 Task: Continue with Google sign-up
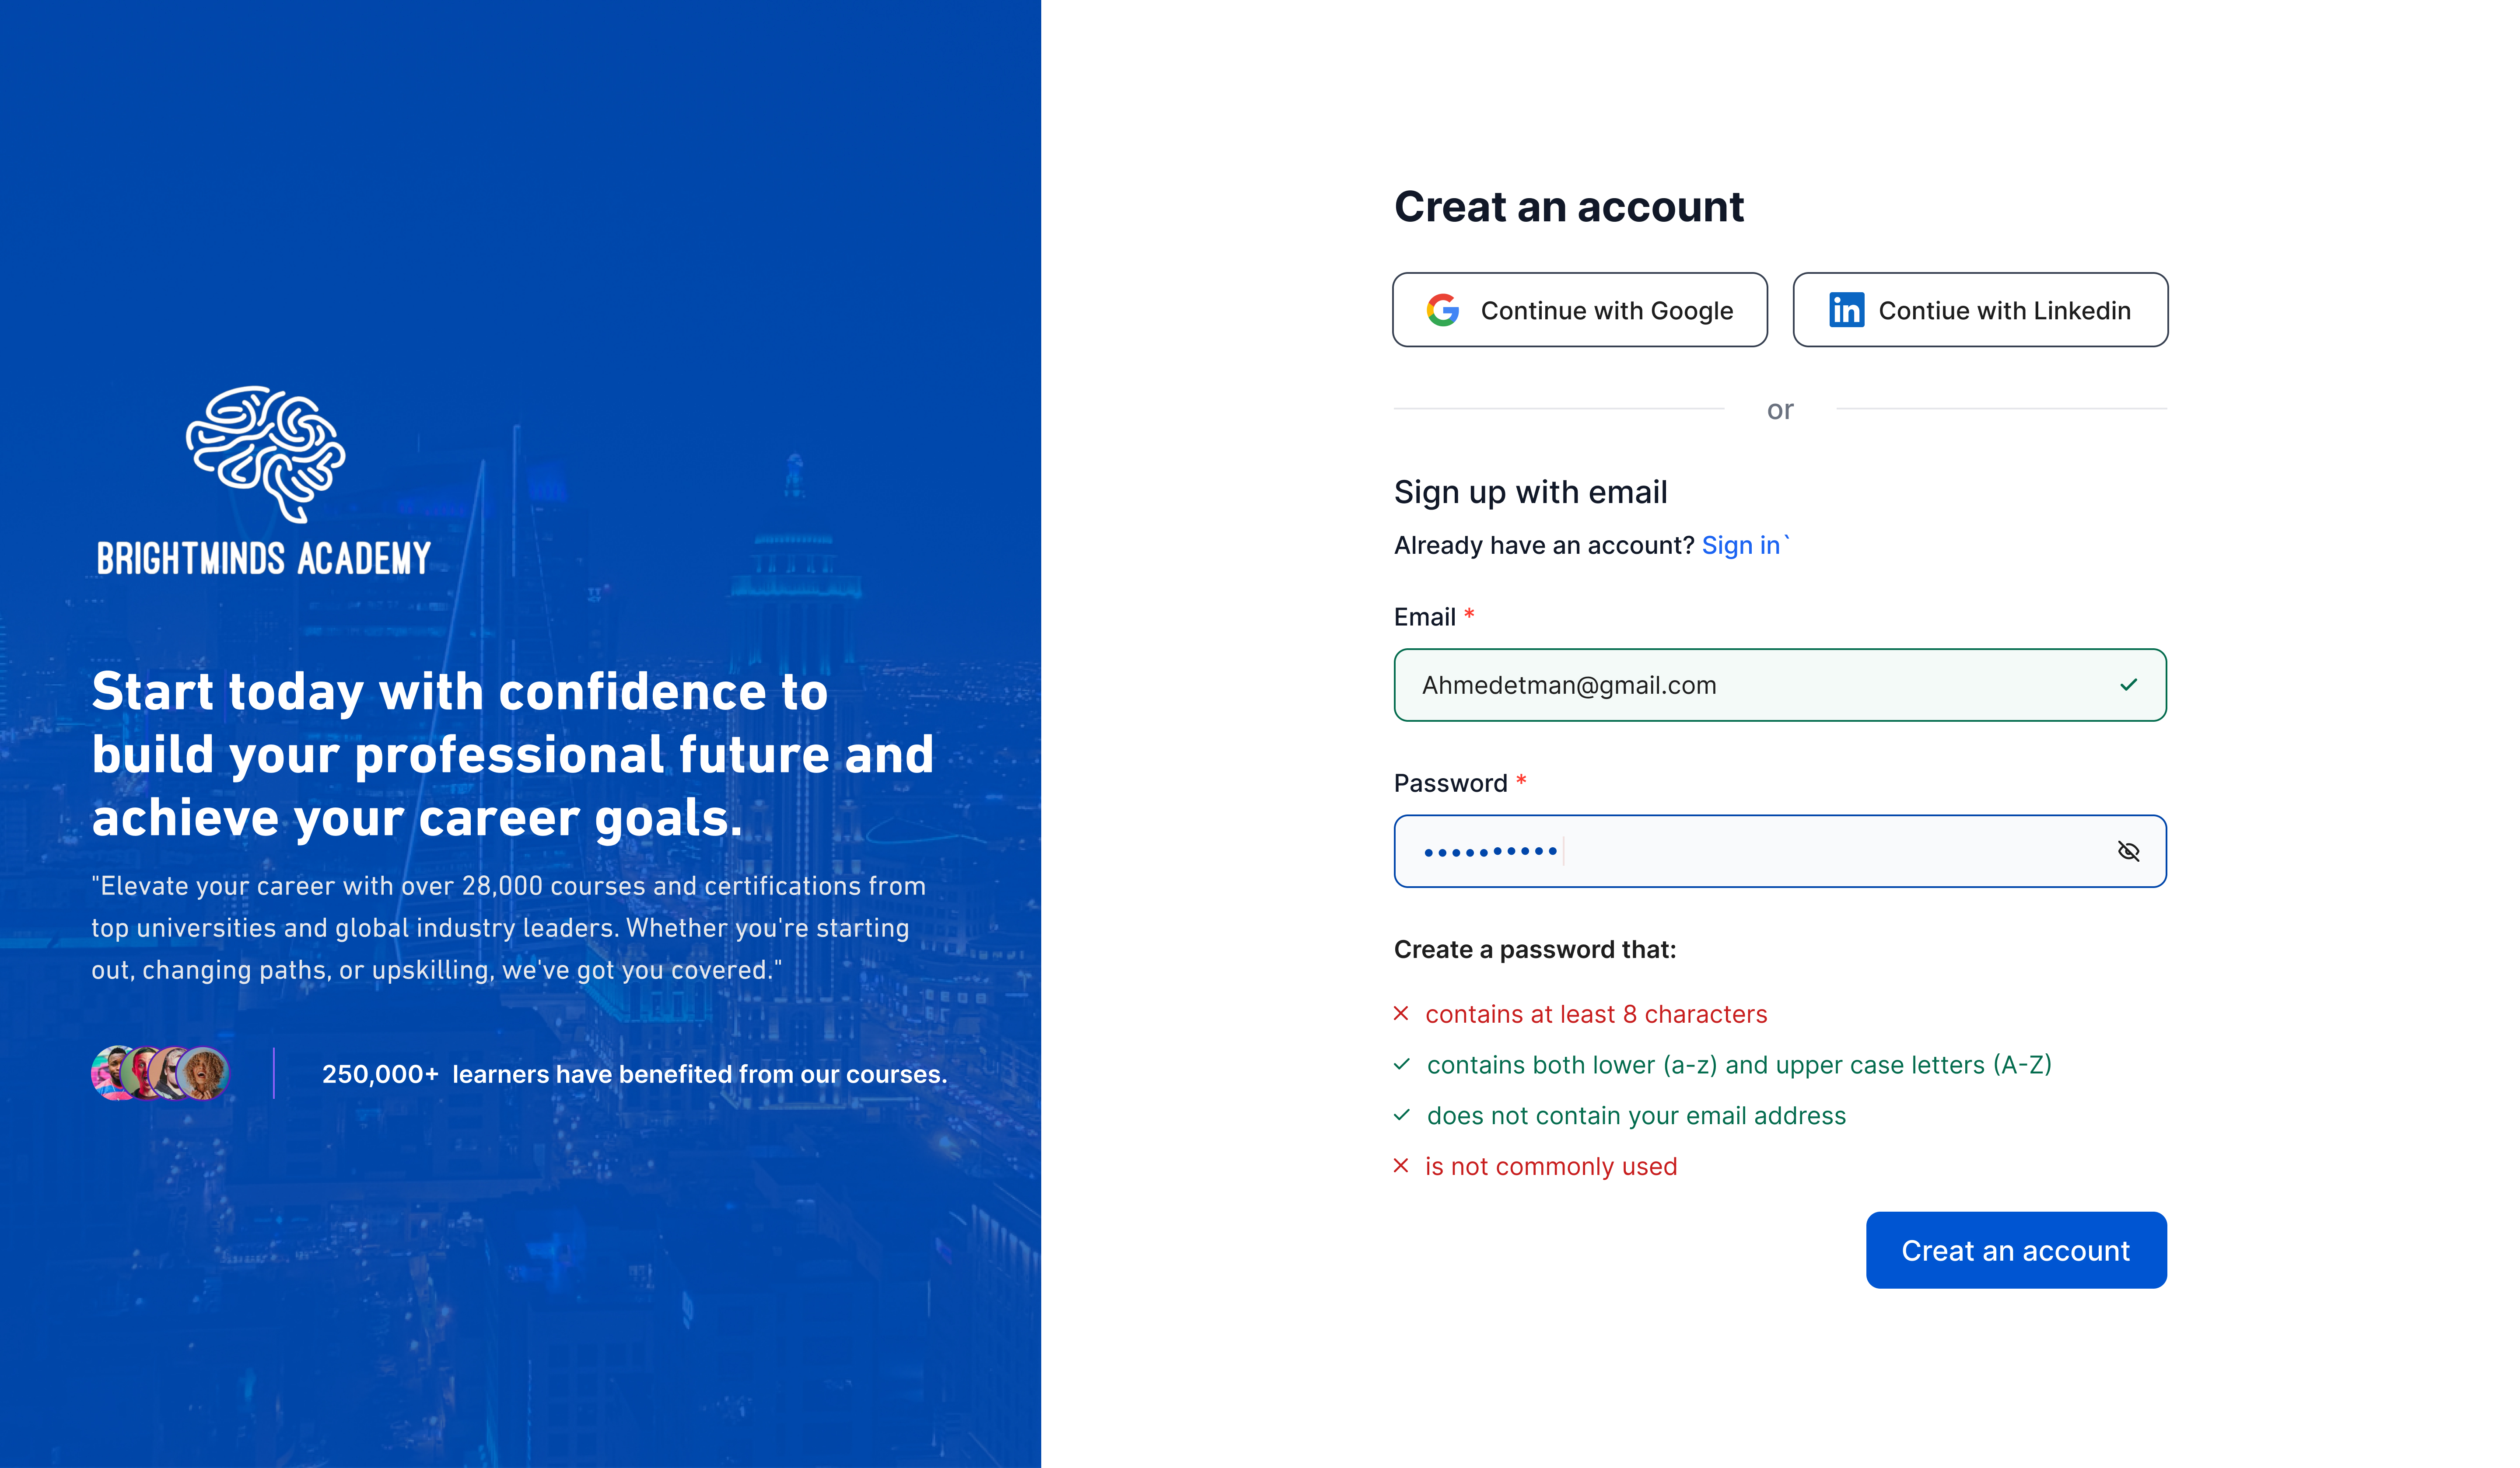(x=1580, y=310)
